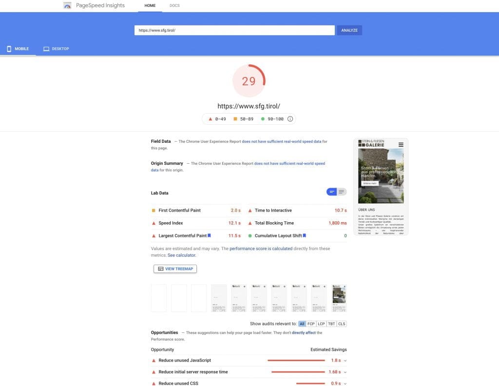Switch lab data to compact view

332,192
